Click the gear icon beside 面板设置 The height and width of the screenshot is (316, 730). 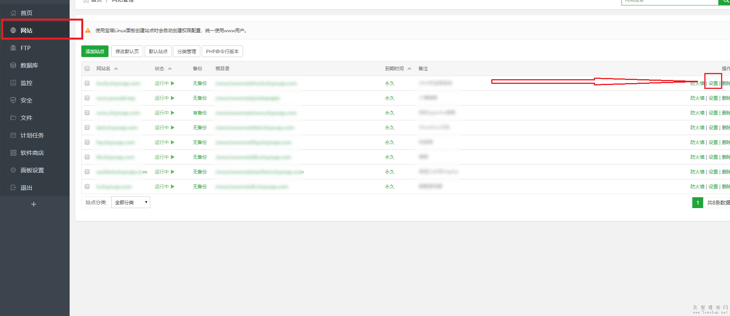(13, 170)
